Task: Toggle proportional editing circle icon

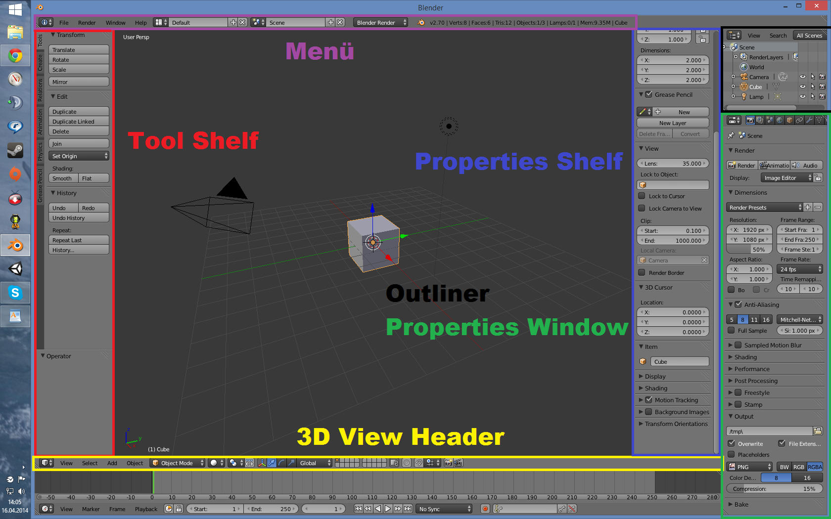Action: pos(407,463)
